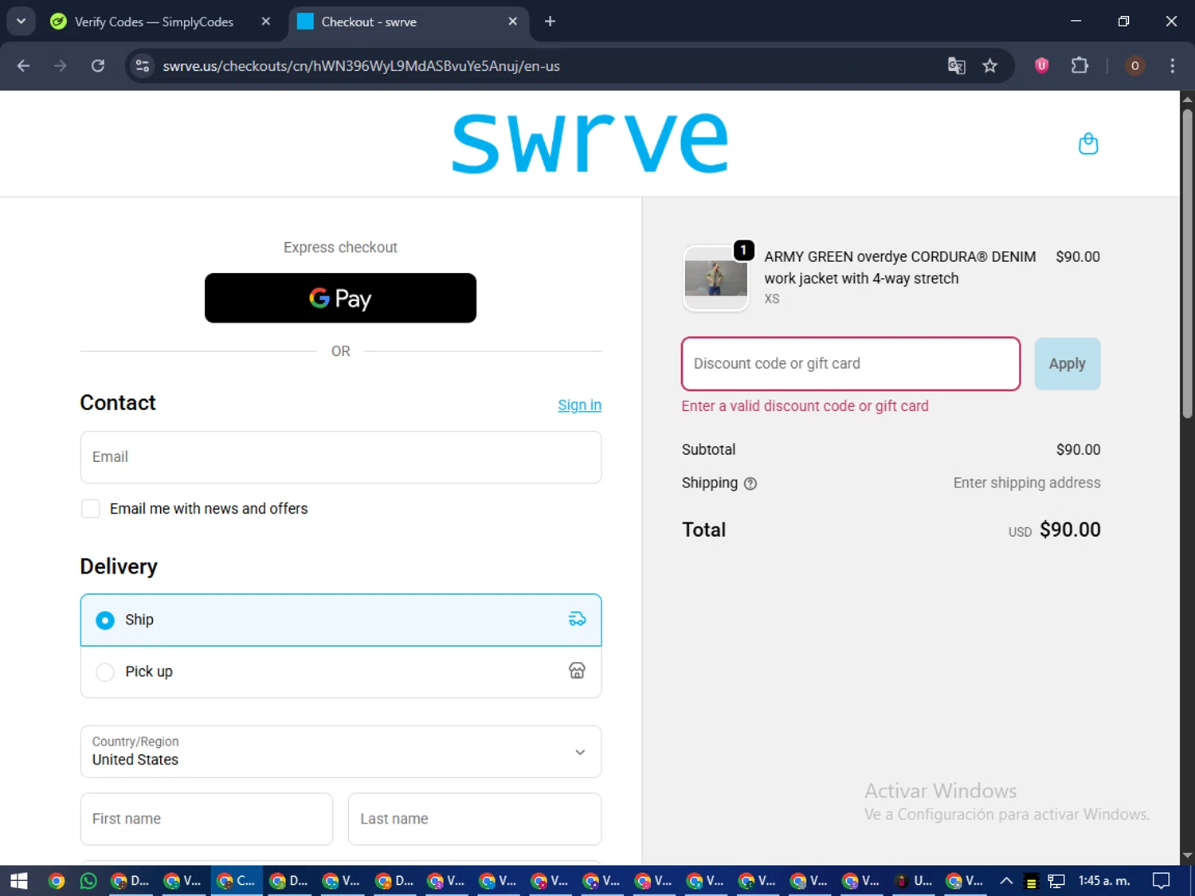
Task: Open the Windows Start menu
Action: [x=18, y=880]
